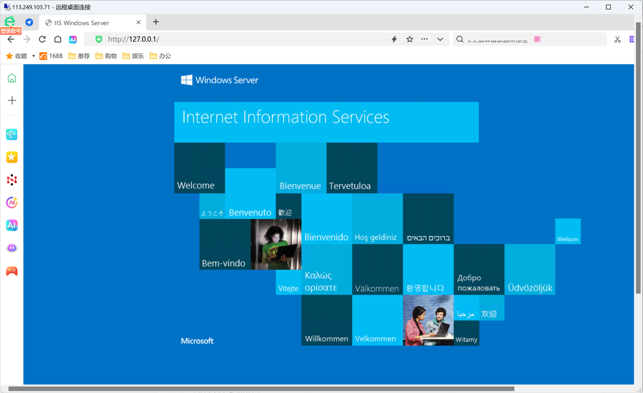
Task: Click the sidebar teal cross app icon
Action: coord(12,134)
